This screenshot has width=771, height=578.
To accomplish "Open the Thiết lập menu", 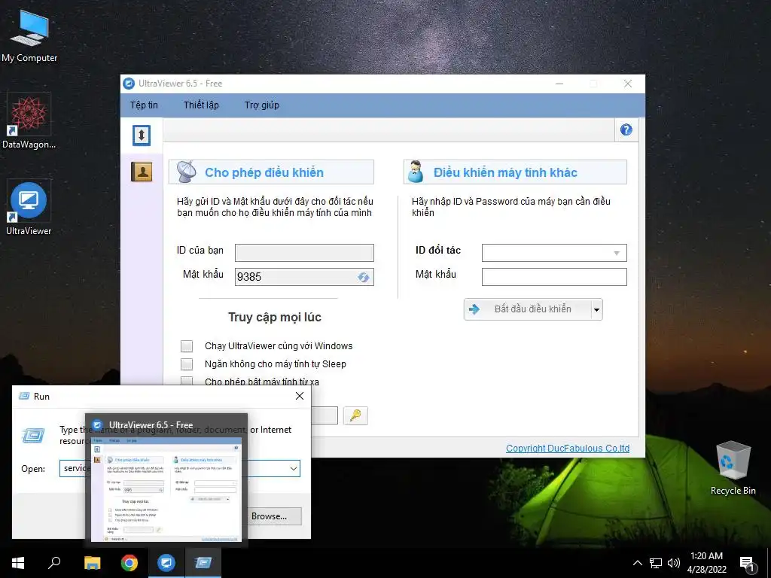I will tap(201, 105).
